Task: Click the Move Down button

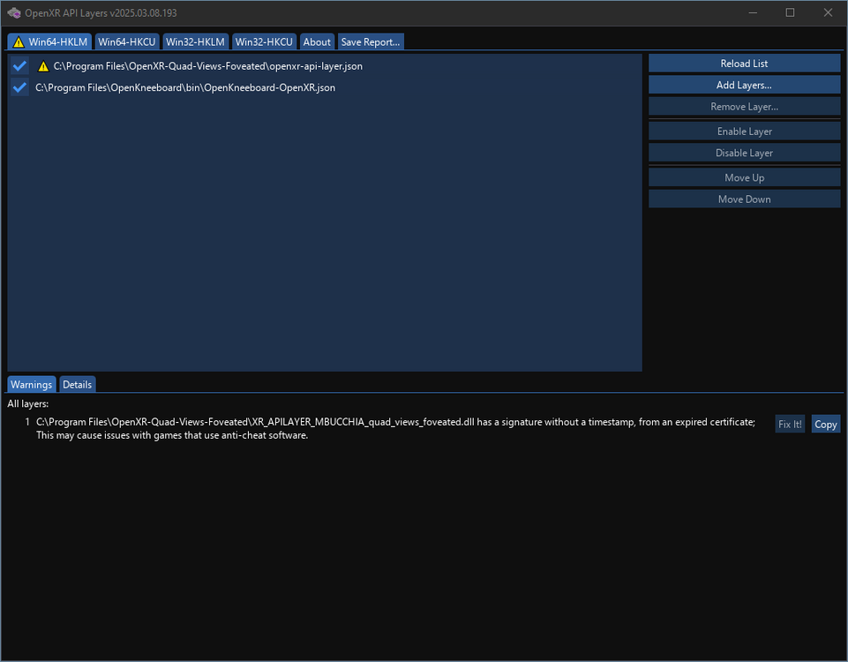Action: [x=744, y=199]
